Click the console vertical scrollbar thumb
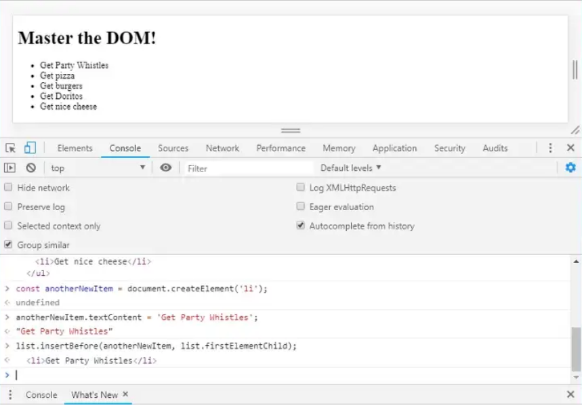The width and height of the screenshot is (582, 406). click(576, 348)
